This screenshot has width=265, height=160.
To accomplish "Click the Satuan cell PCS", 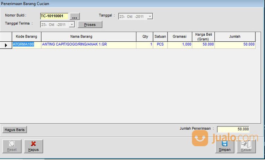I will coord(160,45).
